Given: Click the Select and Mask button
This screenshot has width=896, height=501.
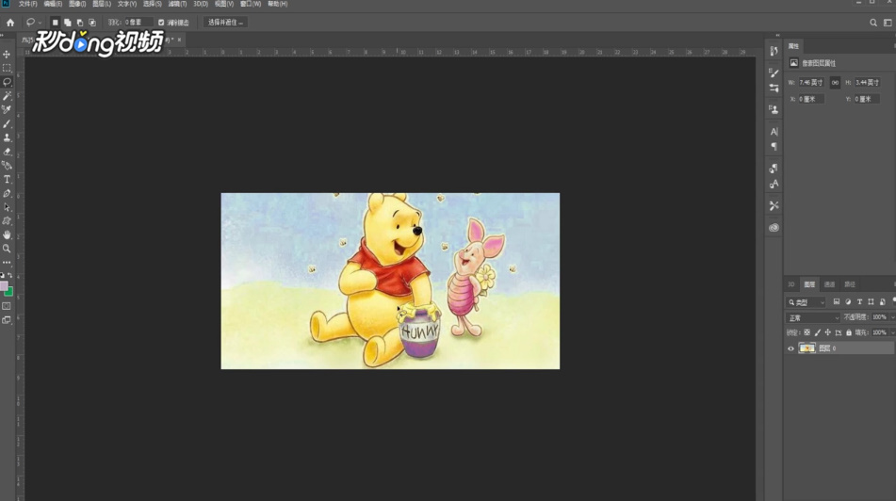Looking at the screenshot, I should tap(225, 23).
